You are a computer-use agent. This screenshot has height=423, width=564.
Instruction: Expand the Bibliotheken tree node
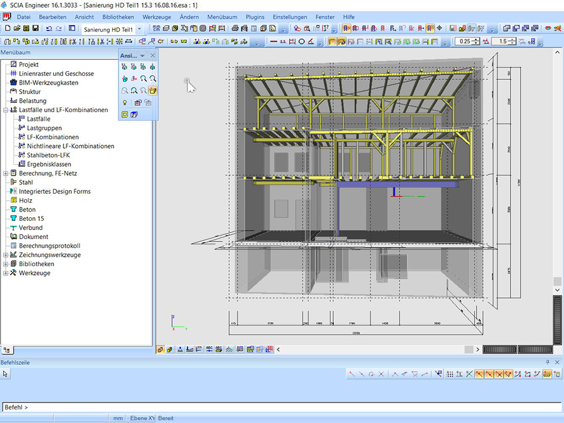(x=6, y=264)
